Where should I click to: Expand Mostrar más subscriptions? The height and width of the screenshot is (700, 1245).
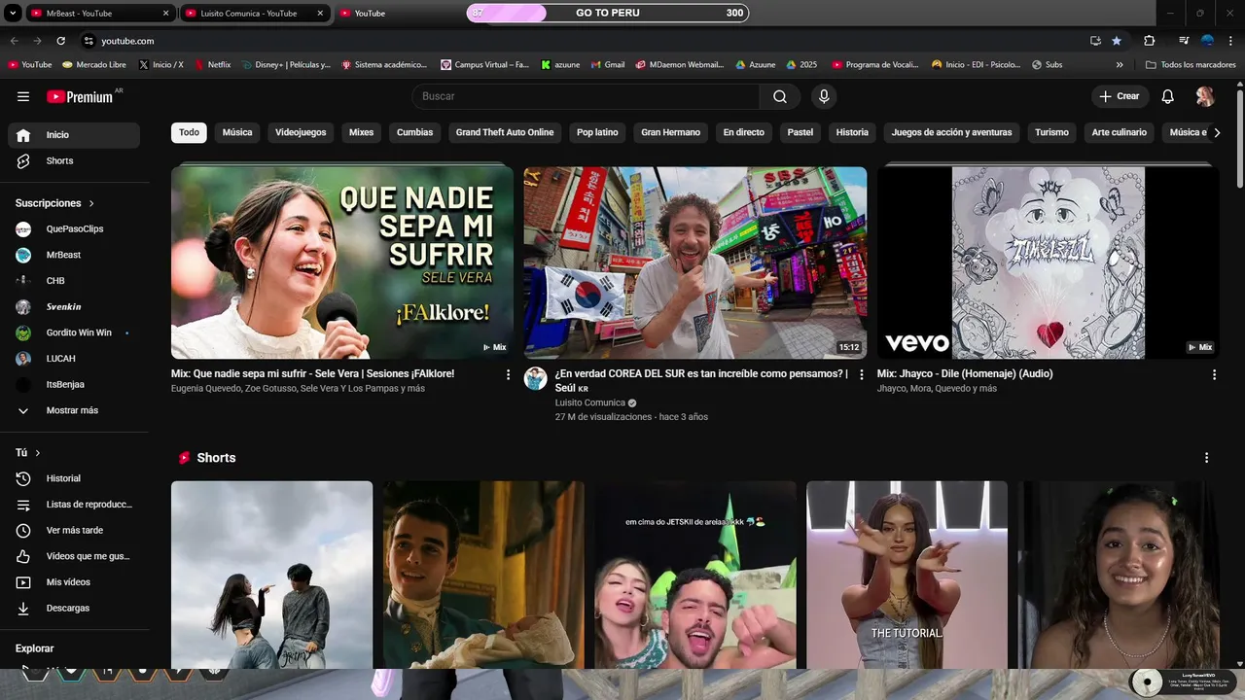[x=74, y=410]
